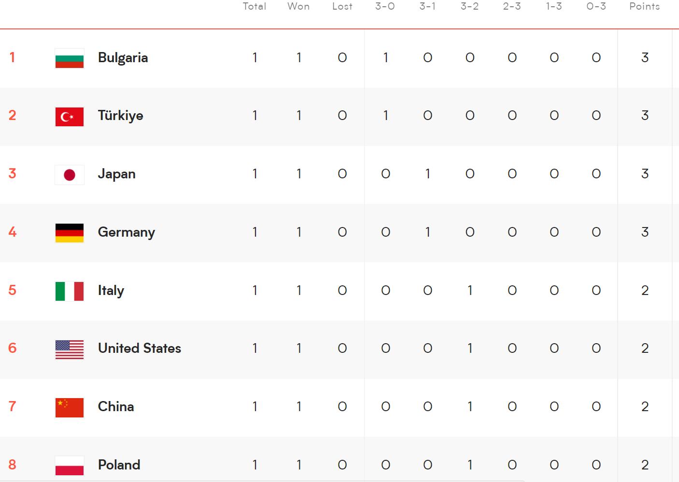679x482 pixels.
Task: Click the Lost column header
Action: [x=342, y=6]
